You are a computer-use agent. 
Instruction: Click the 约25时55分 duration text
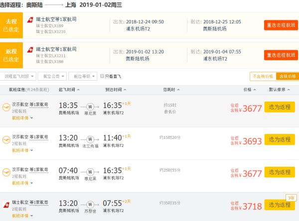(170, 170)
